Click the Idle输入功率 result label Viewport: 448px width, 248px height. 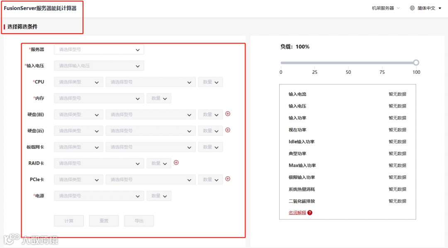coord(302,142)
